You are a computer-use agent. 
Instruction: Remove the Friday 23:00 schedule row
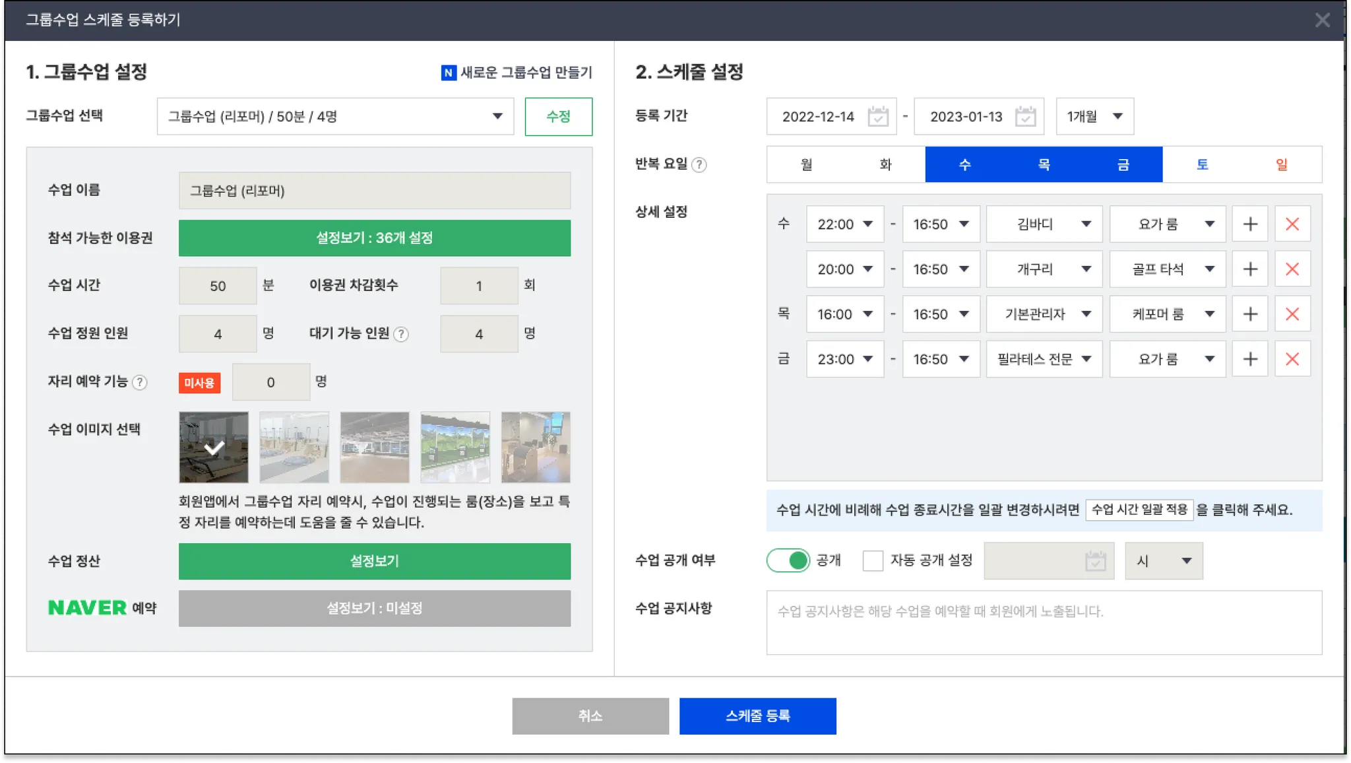1292,359
